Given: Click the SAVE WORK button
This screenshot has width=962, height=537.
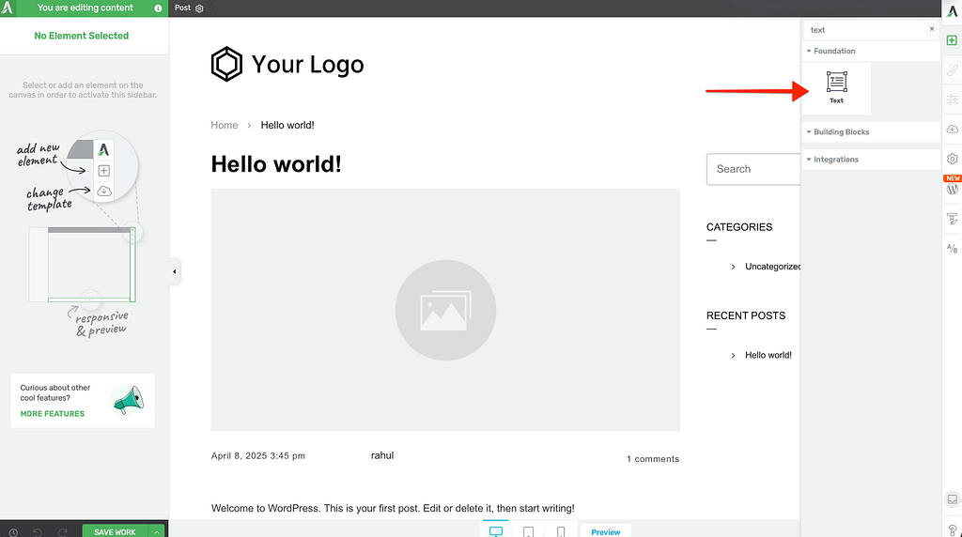Looking at the screenshot, I should pyautogui.click(x=115, y=531).
